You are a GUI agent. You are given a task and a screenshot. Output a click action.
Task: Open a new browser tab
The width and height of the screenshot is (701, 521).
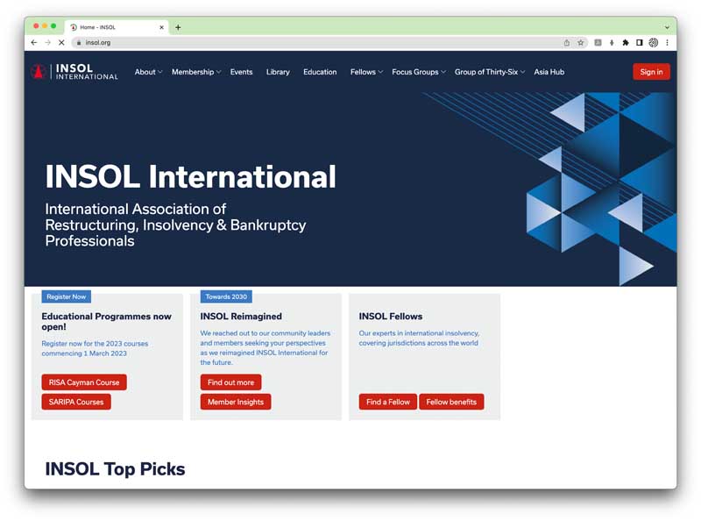pyautogui.click(x=178, y=27)
